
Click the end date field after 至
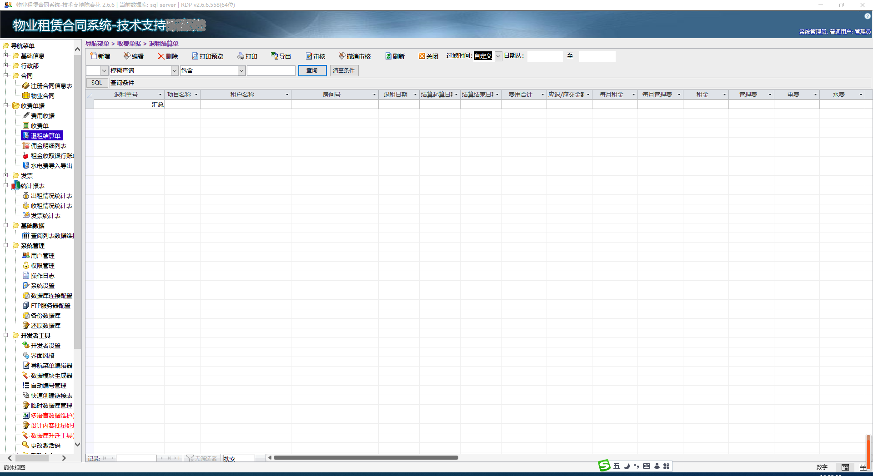(597, 56)
